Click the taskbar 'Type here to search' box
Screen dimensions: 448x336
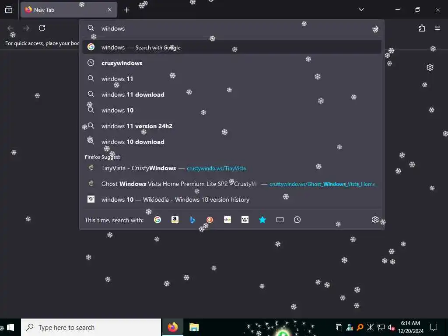pyautogui.click(x=91, y=327)
